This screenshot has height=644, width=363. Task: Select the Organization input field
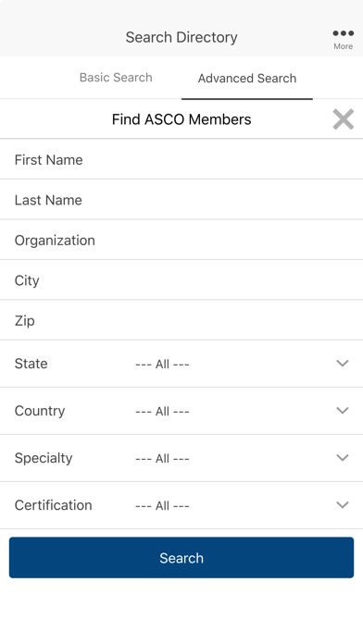click(181, 240)
